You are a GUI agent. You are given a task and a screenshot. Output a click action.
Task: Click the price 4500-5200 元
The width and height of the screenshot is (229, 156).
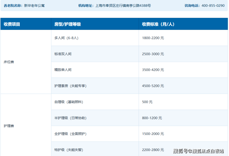coord(153,86)
